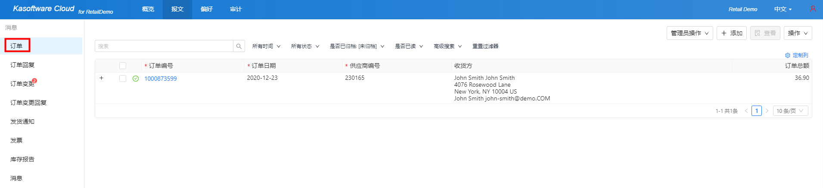Switch to the 概览 tab
823x188 pixels.
tap(148, 9)
